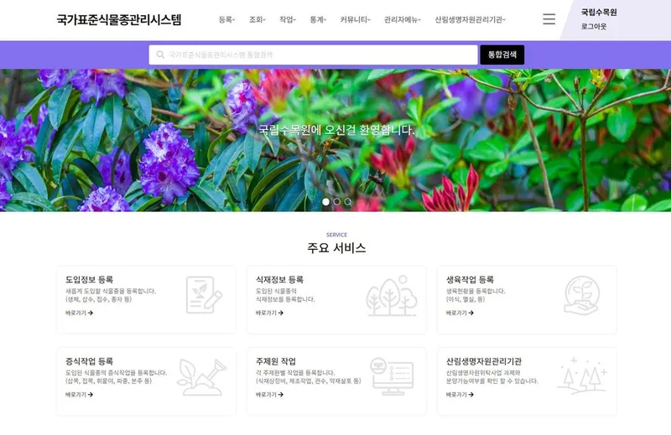The height and width of the screenshot is (435, 671).
Task: Select the second carousel slide dot
Action: [337, 201]
